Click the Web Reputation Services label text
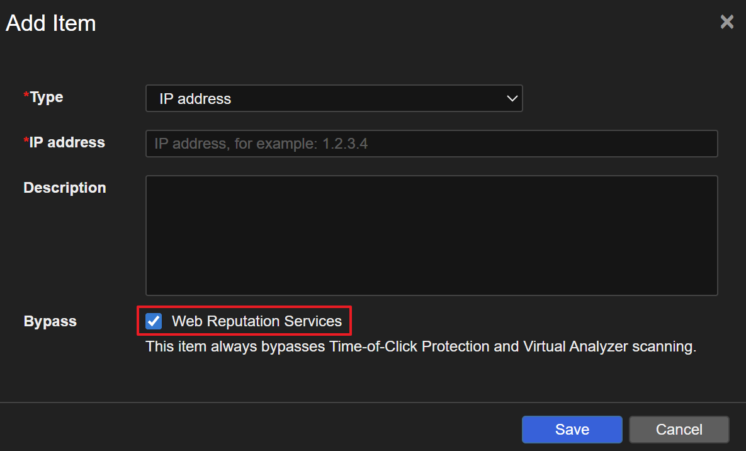Image resolution: width=746 pixels, height=451 pixels. pos(256,321)
